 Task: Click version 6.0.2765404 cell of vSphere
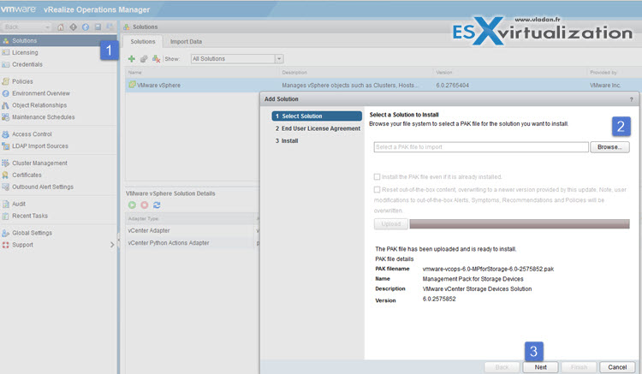coord(453,86)
